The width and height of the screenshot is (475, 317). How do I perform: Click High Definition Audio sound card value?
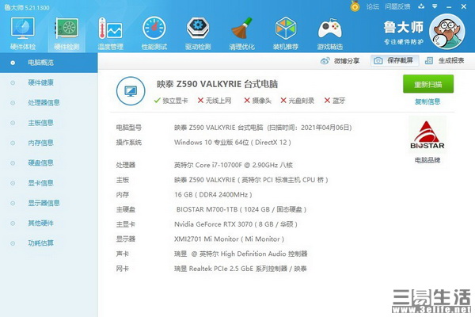[x=241, y=254]
